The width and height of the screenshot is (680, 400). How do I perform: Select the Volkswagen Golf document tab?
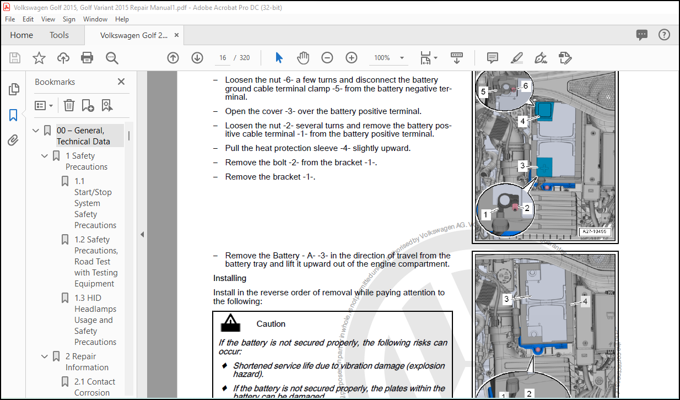click(134, 35)
